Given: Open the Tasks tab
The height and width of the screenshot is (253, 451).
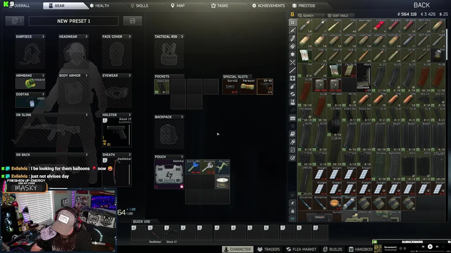Looking at the screenshot, I should pyautogui.click(x=220, y=6).
